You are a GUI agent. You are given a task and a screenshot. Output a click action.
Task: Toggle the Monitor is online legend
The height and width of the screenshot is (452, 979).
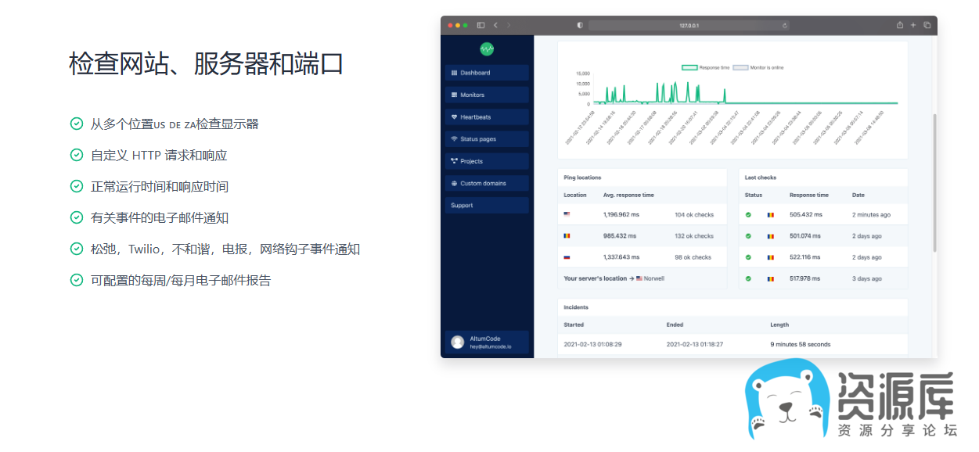(757, 68)
